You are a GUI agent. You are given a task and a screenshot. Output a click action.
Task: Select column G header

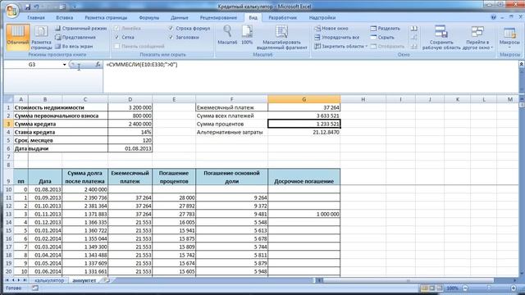point(304,99)
